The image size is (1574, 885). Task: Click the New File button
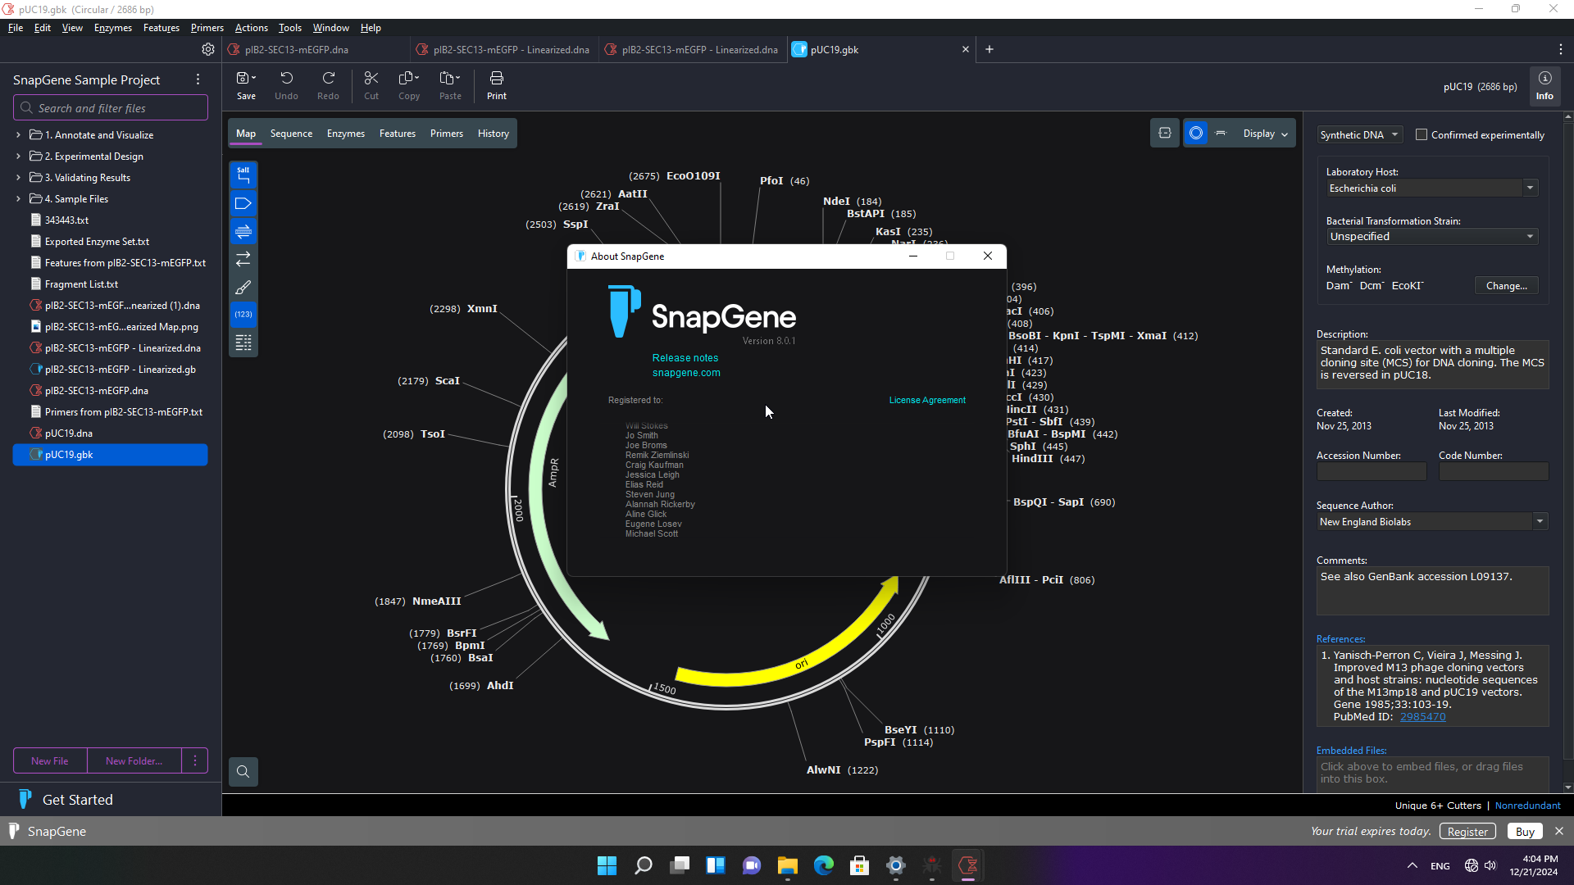coord(50,760)
